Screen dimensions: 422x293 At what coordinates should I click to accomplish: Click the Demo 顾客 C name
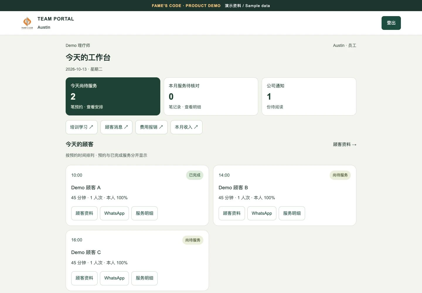(x=86, y=252)
